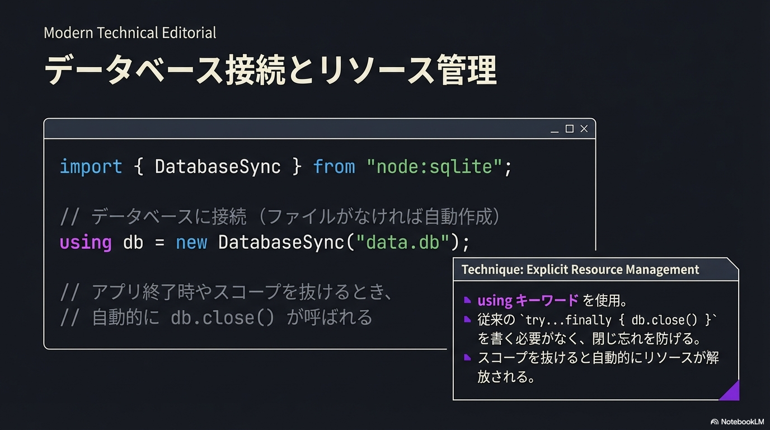Click the blue "new" keyword
This screenshot has width=770, height=430.
coord(191,242)
